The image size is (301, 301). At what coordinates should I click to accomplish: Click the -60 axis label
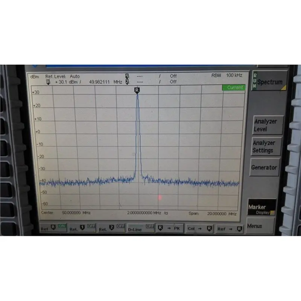(44, 204)
